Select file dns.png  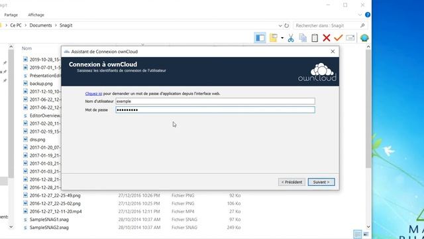click(x=37, y=139)
